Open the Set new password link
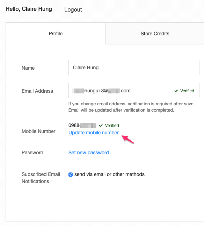This screenshot has height=226, width=204. click(x=89, y=153)
